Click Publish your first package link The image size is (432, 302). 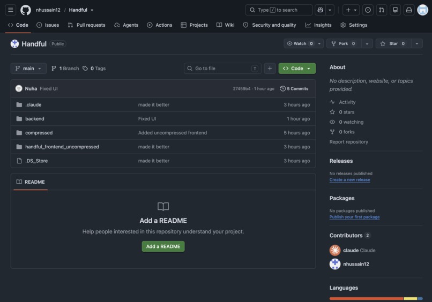pos(355,217)
